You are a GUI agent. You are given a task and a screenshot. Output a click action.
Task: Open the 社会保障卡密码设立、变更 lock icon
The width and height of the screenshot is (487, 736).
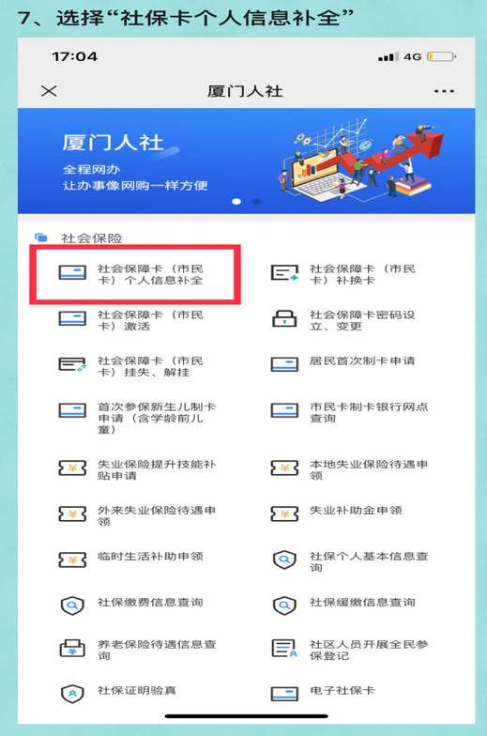click(x=284, y=319)
